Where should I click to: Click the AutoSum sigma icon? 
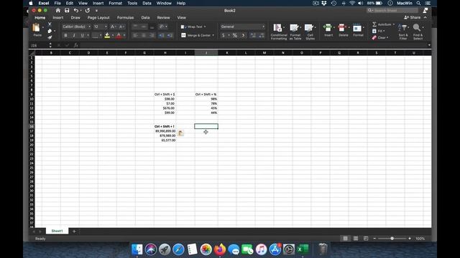374,24
